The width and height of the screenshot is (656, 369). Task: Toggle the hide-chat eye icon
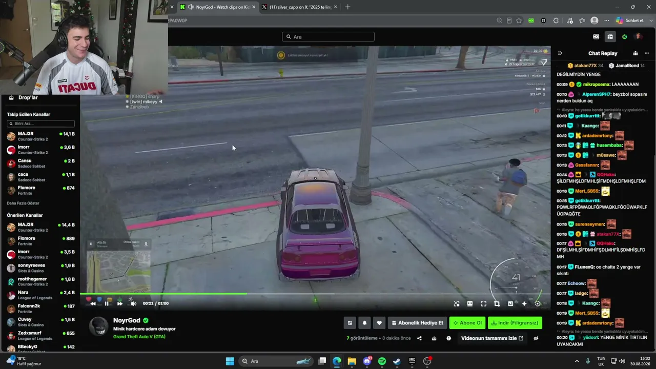536,338
